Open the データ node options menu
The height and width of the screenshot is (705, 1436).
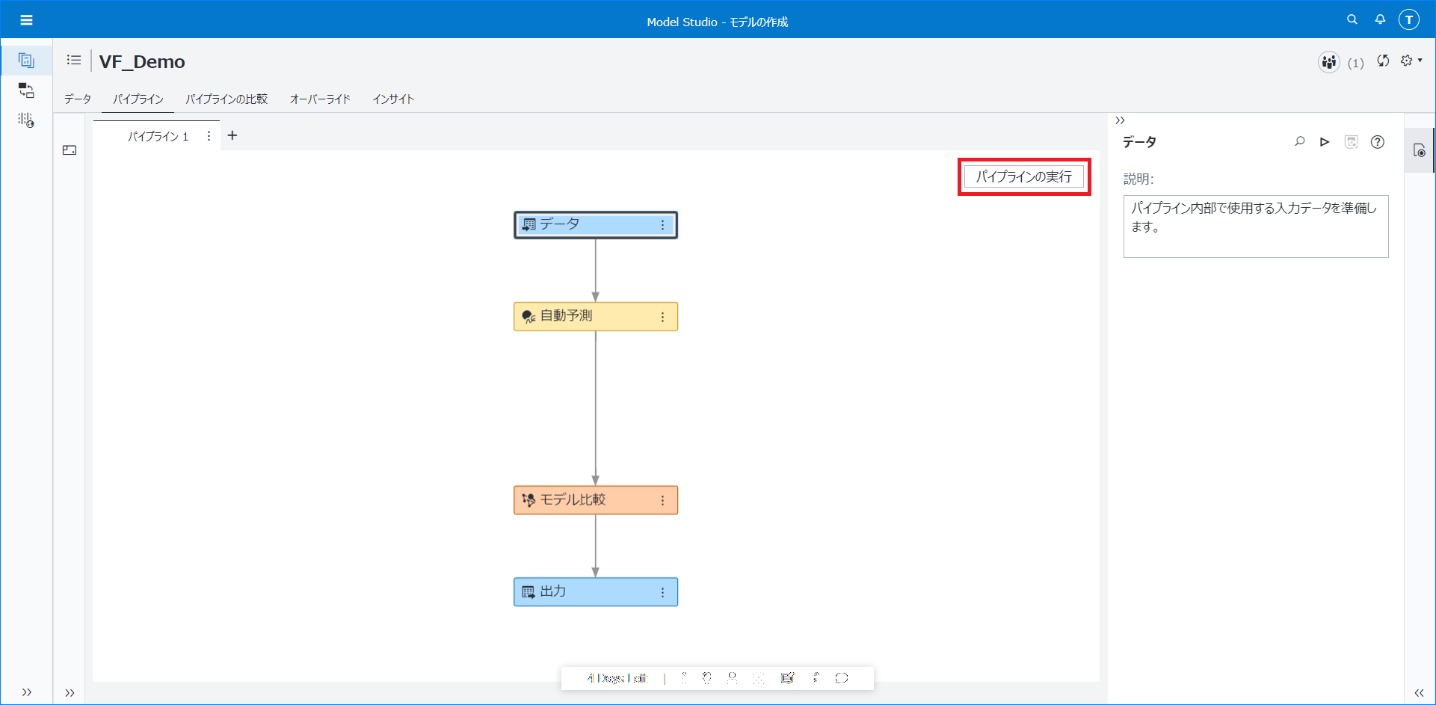point(662,225)
